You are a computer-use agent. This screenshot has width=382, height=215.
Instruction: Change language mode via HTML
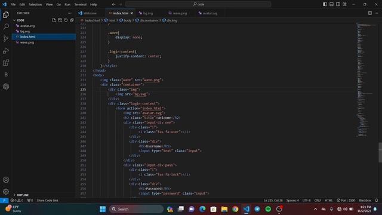(x=329, y=201)
